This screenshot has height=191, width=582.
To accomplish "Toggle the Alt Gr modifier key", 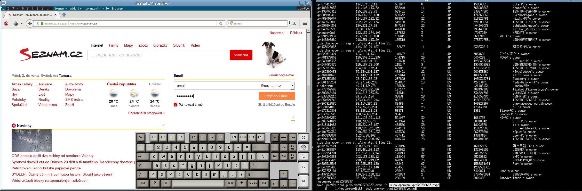I will point(230,183).
